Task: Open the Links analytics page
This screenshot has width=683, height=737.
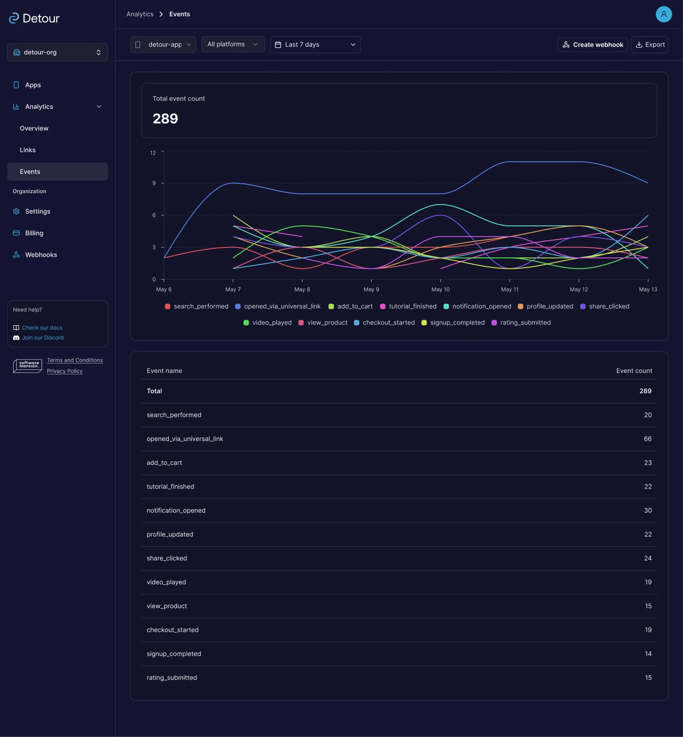Action: point(57,150)
